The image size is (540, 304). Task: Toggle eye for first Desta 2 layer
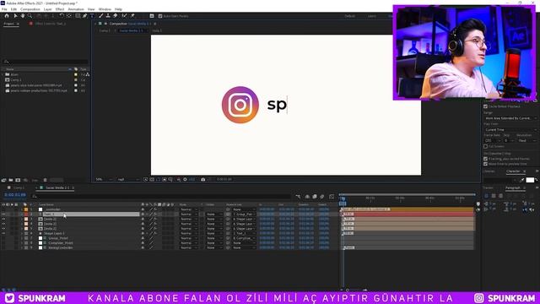click(x=3, y=220)
